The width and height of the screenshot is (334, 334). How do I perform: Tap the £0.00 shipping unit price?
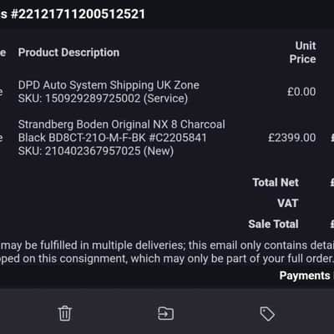tap(301, 92)
